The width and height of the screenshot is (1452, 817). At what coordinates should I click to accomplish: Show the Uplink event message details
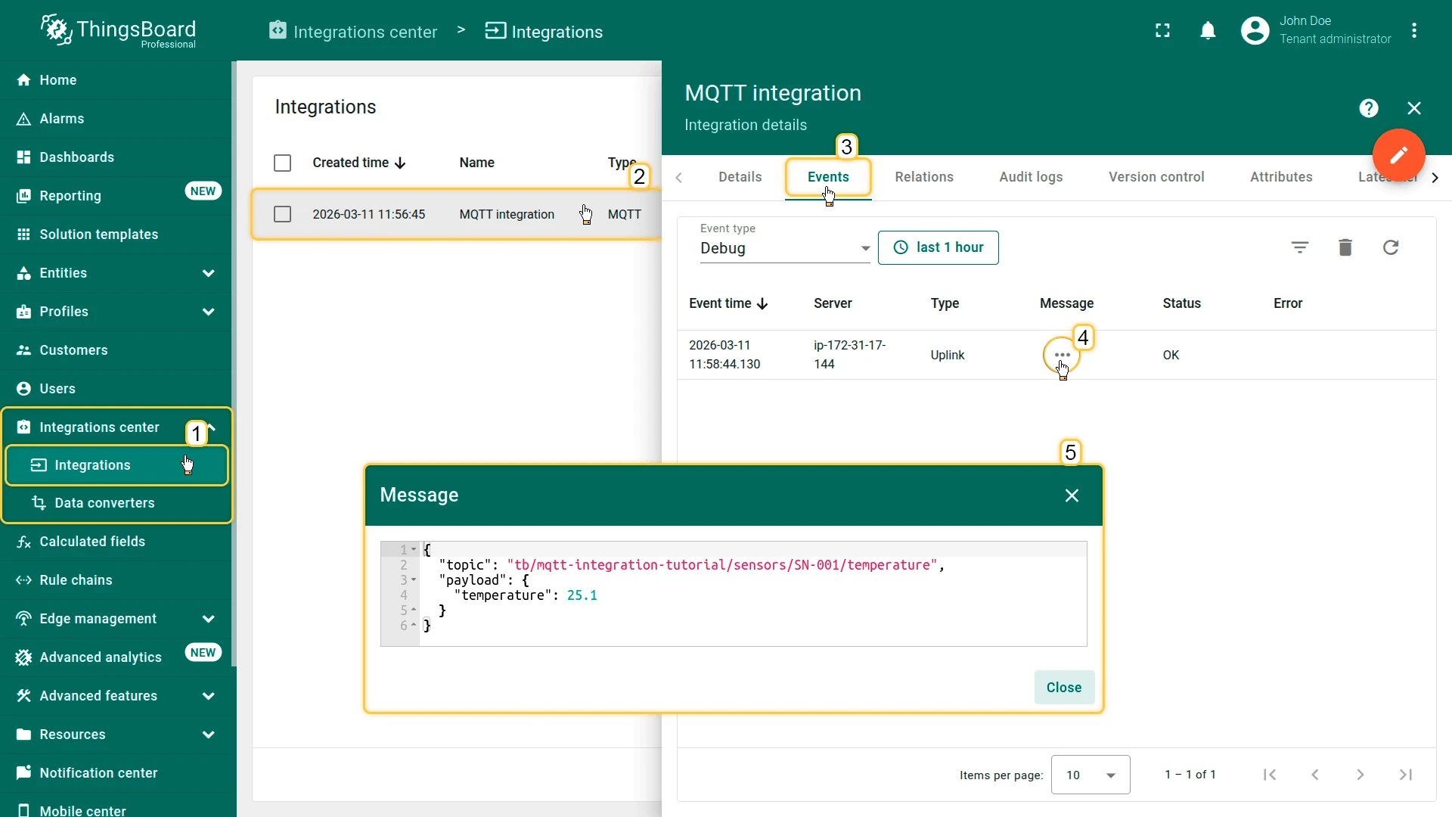(1063, 355)
